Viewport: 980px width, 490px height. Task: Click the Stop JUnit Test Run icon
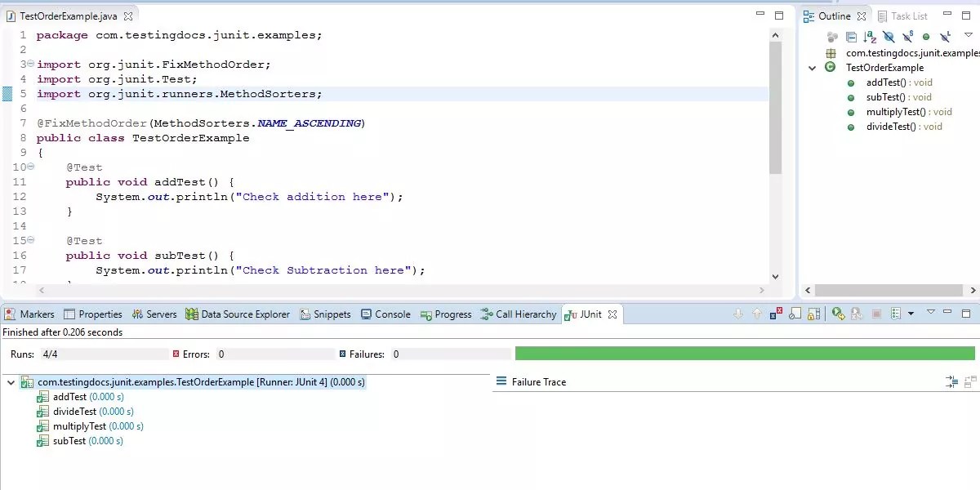pyautogui.click(x=875, y=314)
